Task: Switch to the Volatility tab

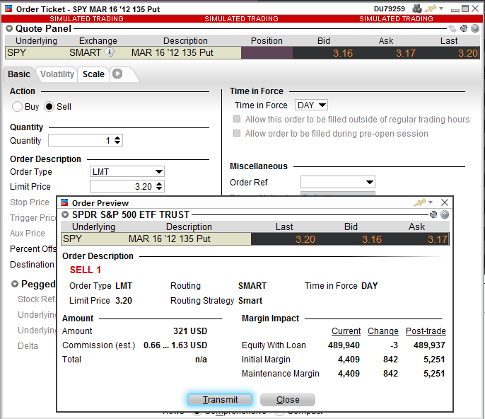Action: (57, 74)
